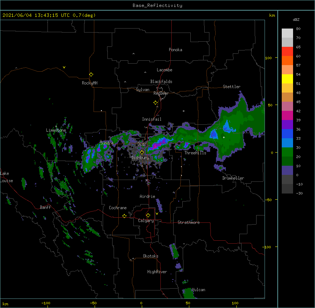Click the Cochrane town label
This screenshot has height=308, width=315.
118,208
